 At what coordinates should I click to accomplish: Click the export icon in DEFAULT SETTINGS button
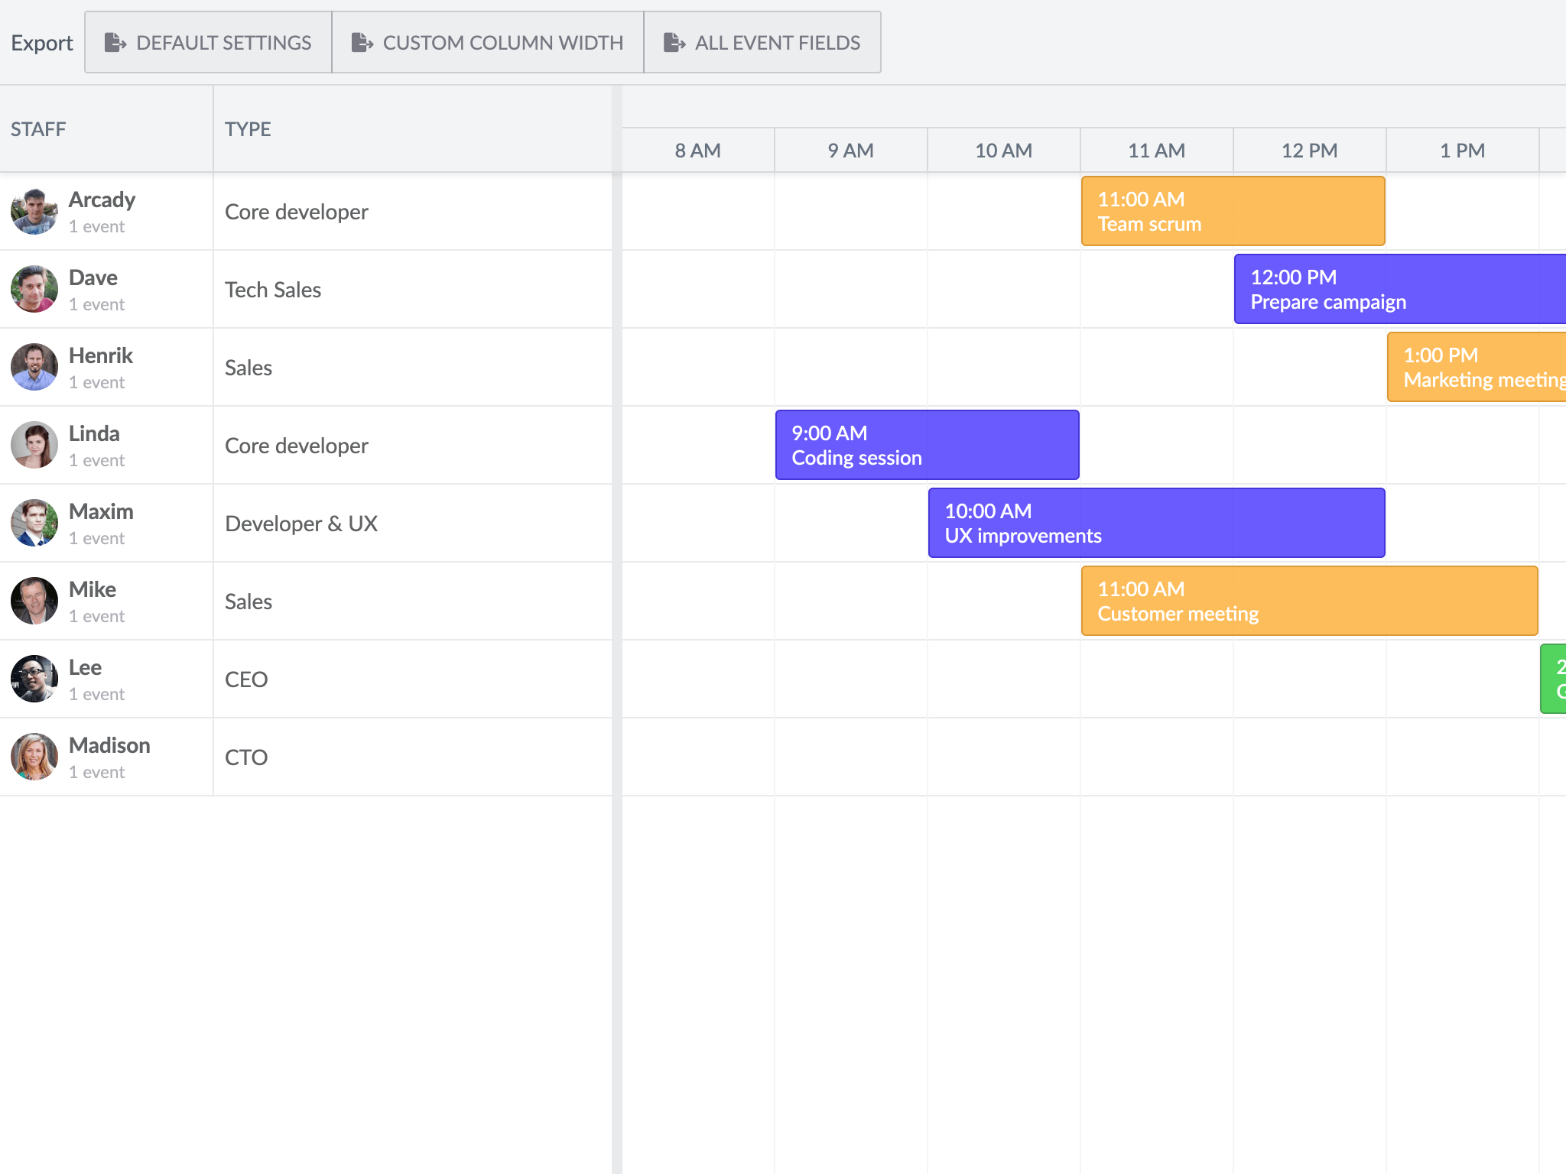point(116,43)
